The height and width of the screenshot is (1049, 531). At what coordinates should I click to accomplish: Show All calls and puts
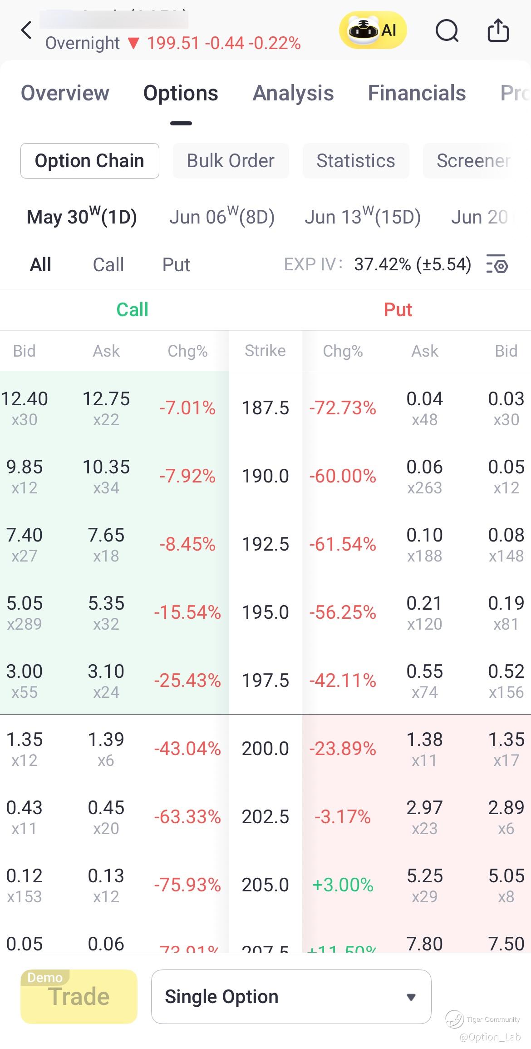coord(40,264)
